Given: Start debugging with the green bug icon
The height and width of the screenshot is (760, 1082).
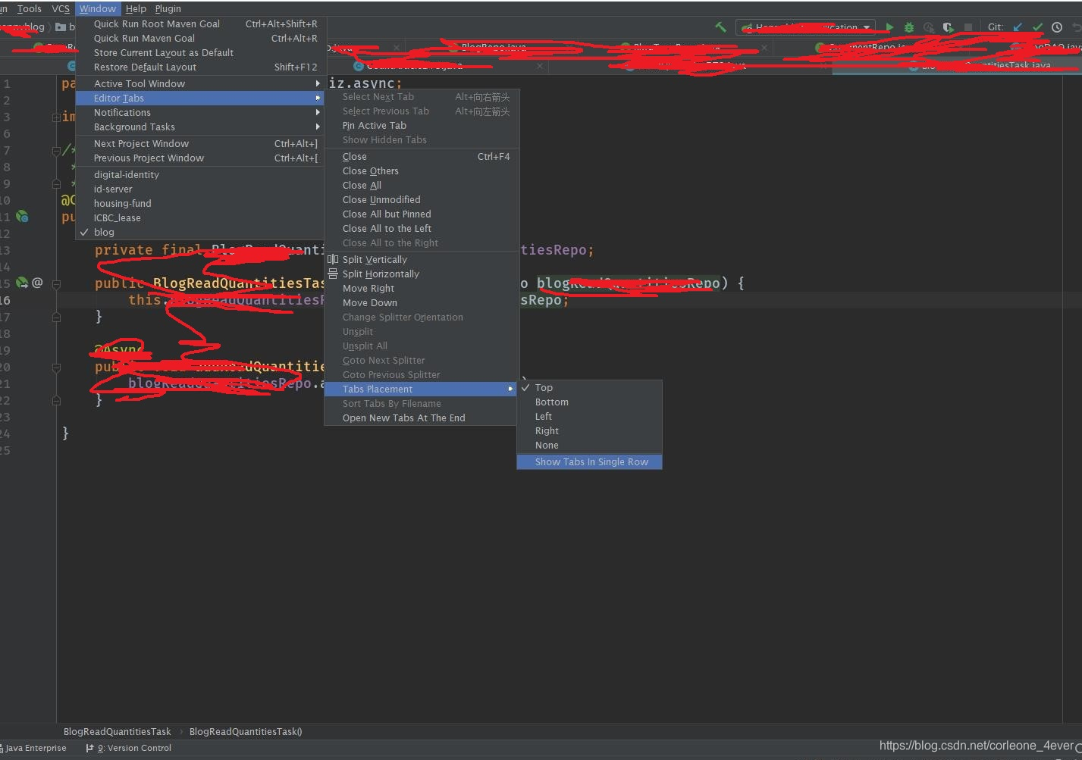Looking at the screenshot, I should coord(909,27).
